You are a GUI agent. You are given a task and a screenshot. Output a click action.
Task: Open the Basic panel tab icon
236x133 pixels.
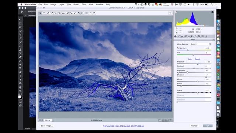click(176, 37)
